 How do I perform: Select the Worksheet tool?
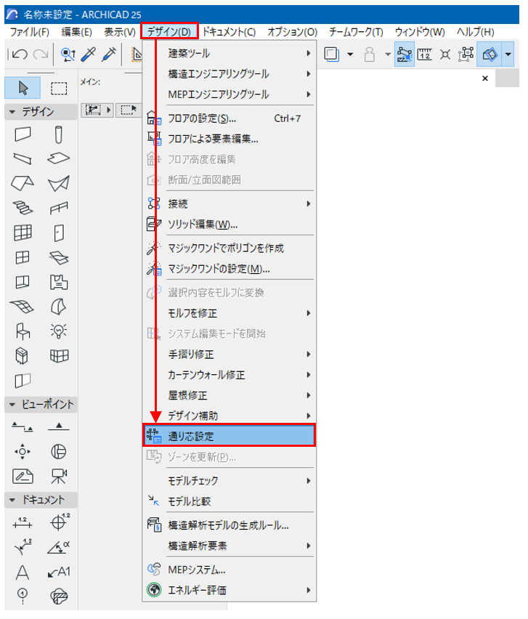pyautogui.click(x=23, y=476)
